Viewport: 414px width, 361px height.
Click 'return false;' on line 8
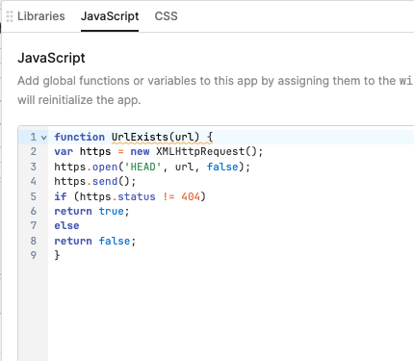95,241
